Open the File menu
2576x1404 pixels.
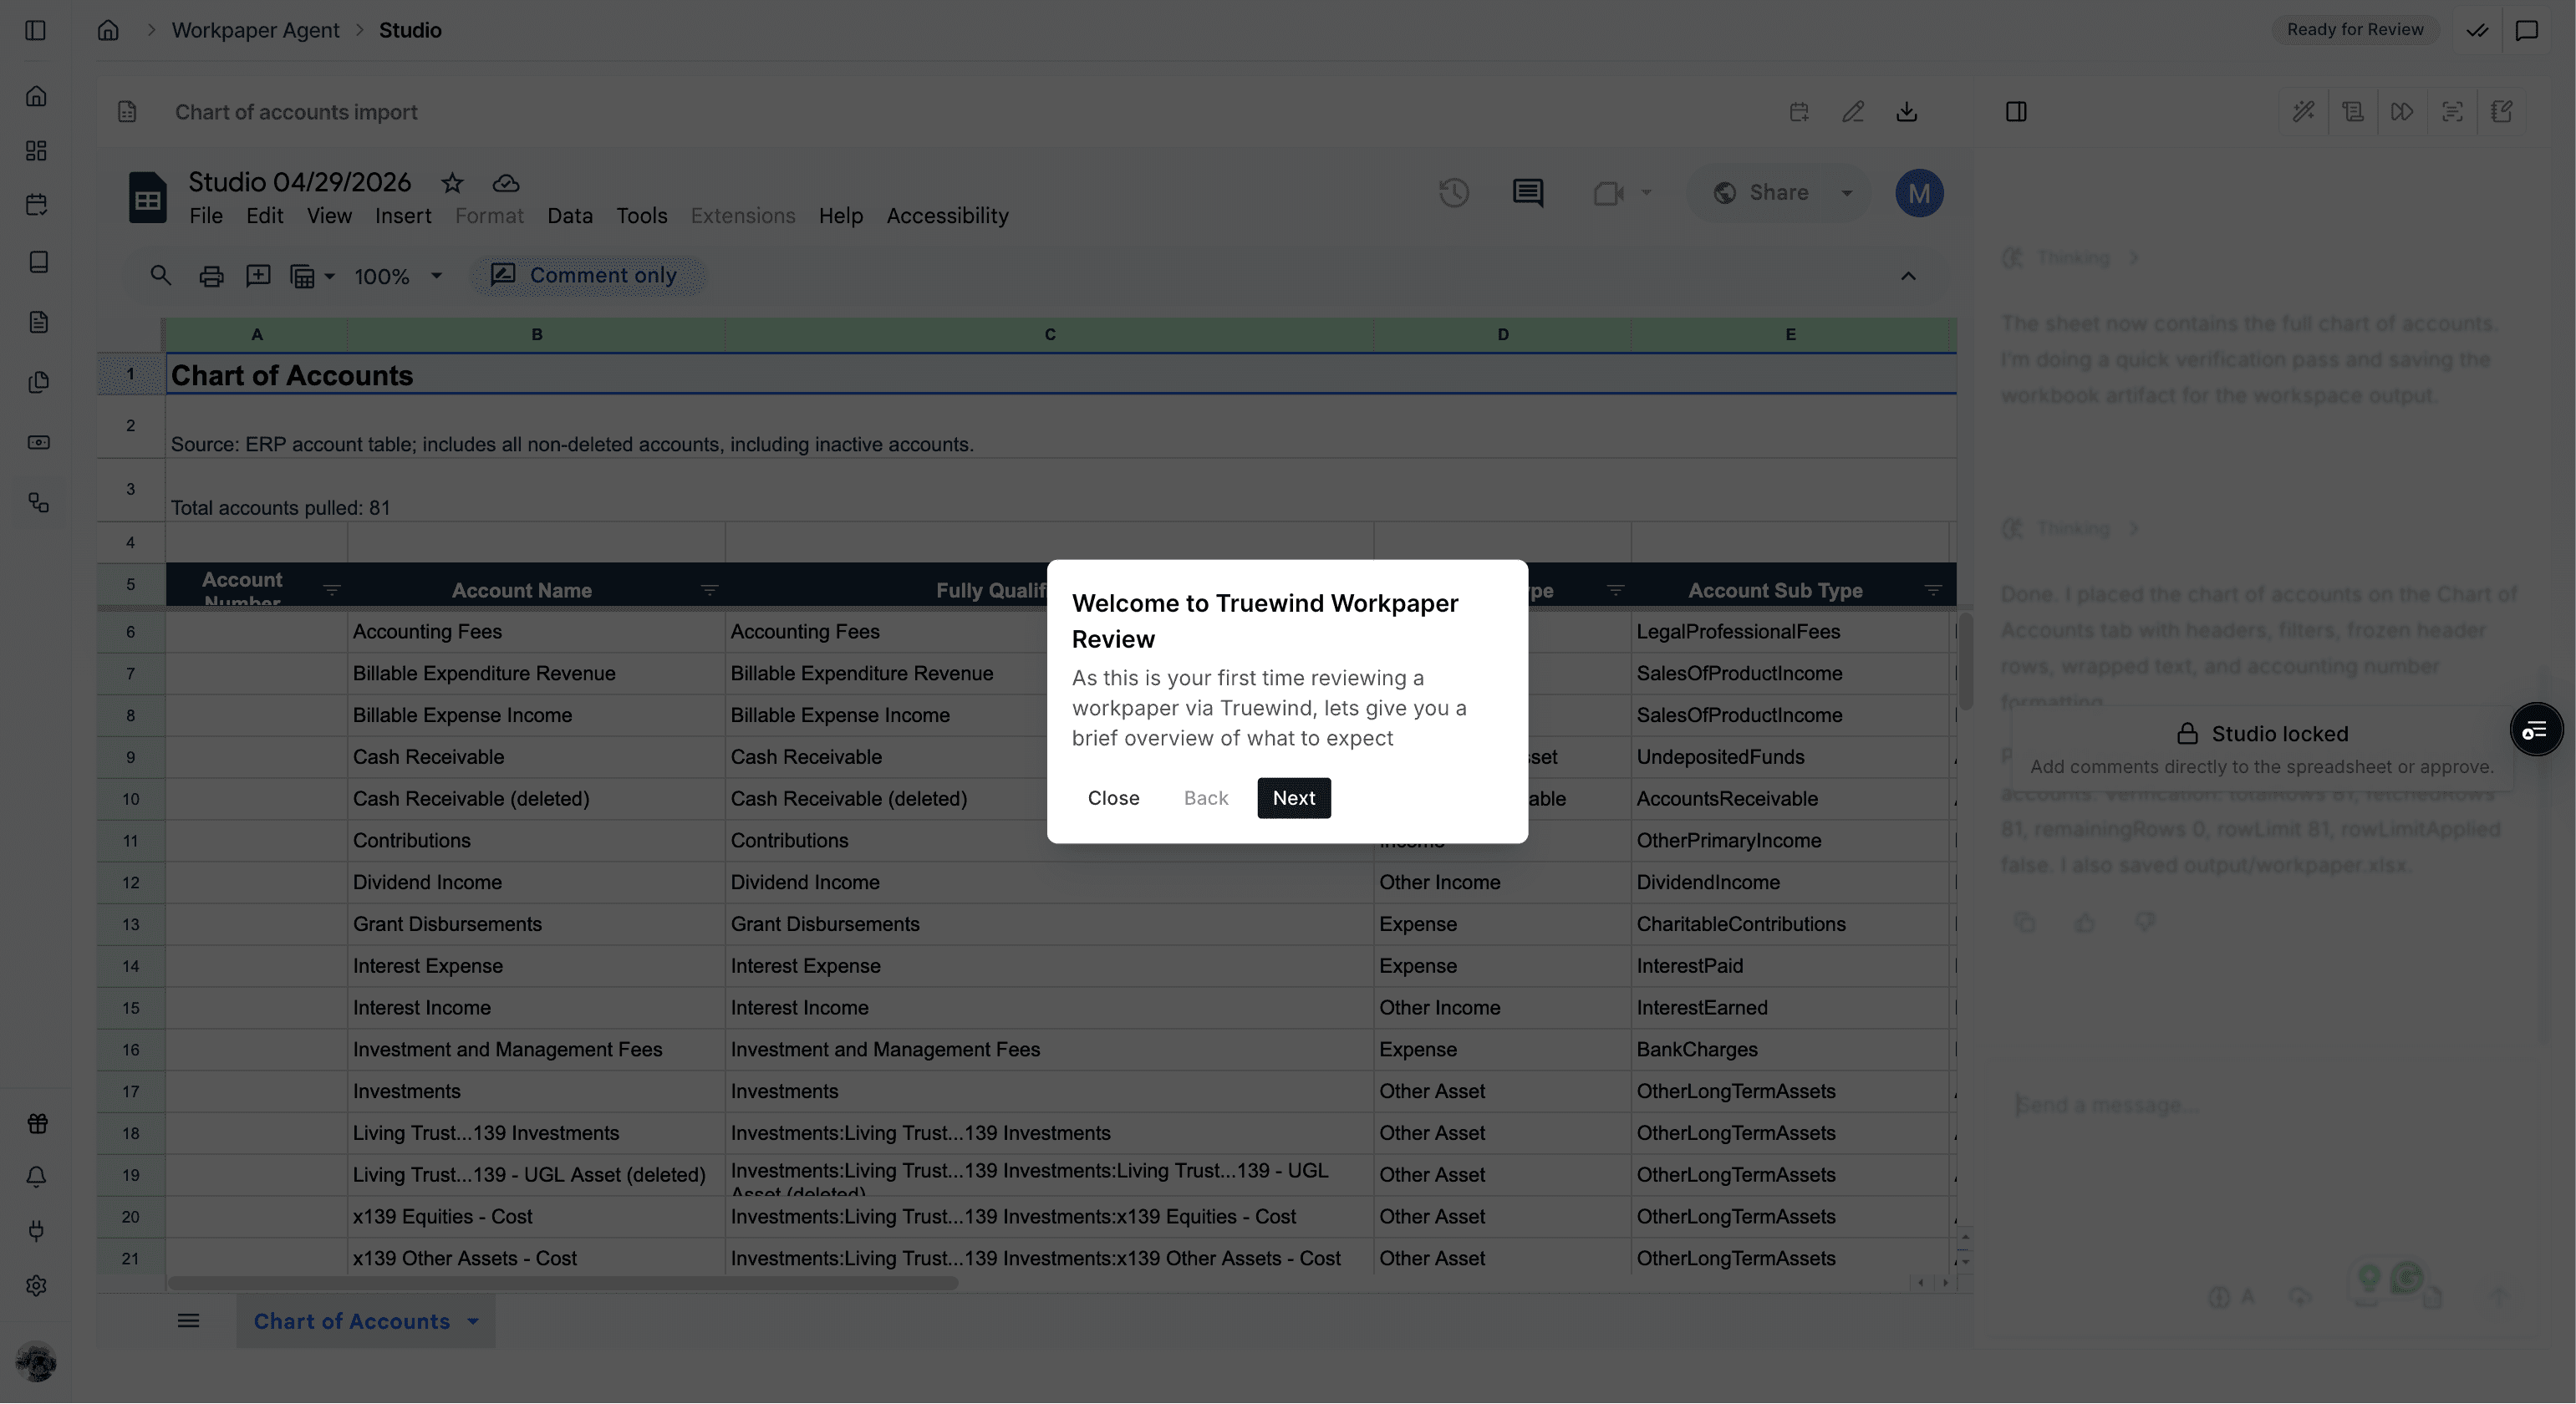[206, 216]
